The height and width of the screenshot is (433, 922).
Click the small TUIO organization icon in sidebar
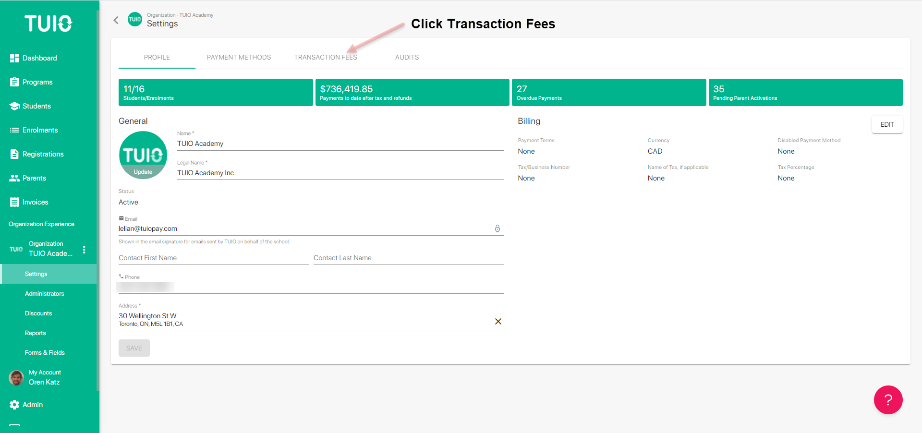(x=16, y=249)
